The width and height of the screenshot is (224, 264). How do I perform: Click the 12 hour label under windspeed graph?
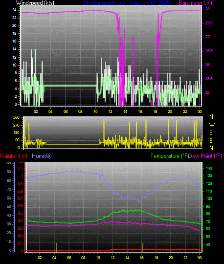tap(110, 111)
